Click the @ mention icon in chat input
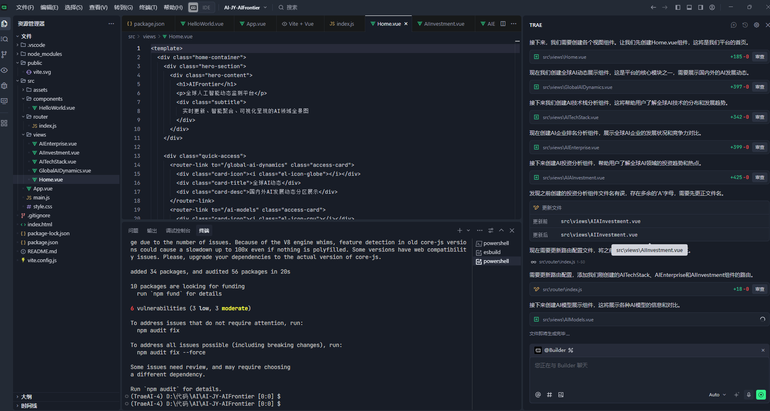 [538, 394]
